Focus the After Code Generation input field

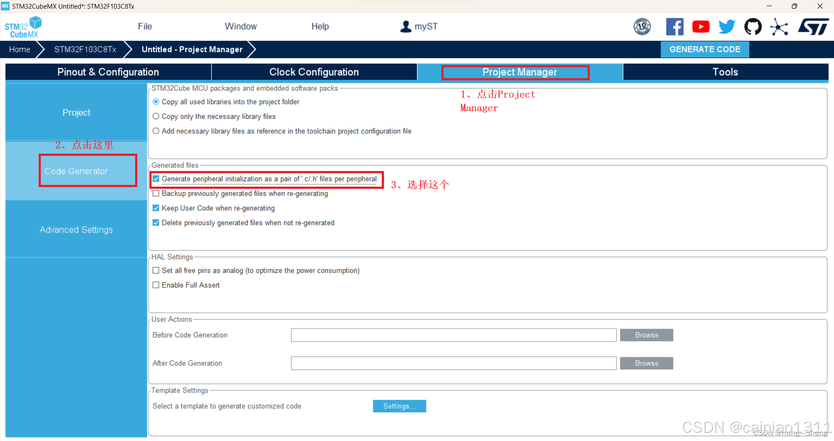coord(454,363)
